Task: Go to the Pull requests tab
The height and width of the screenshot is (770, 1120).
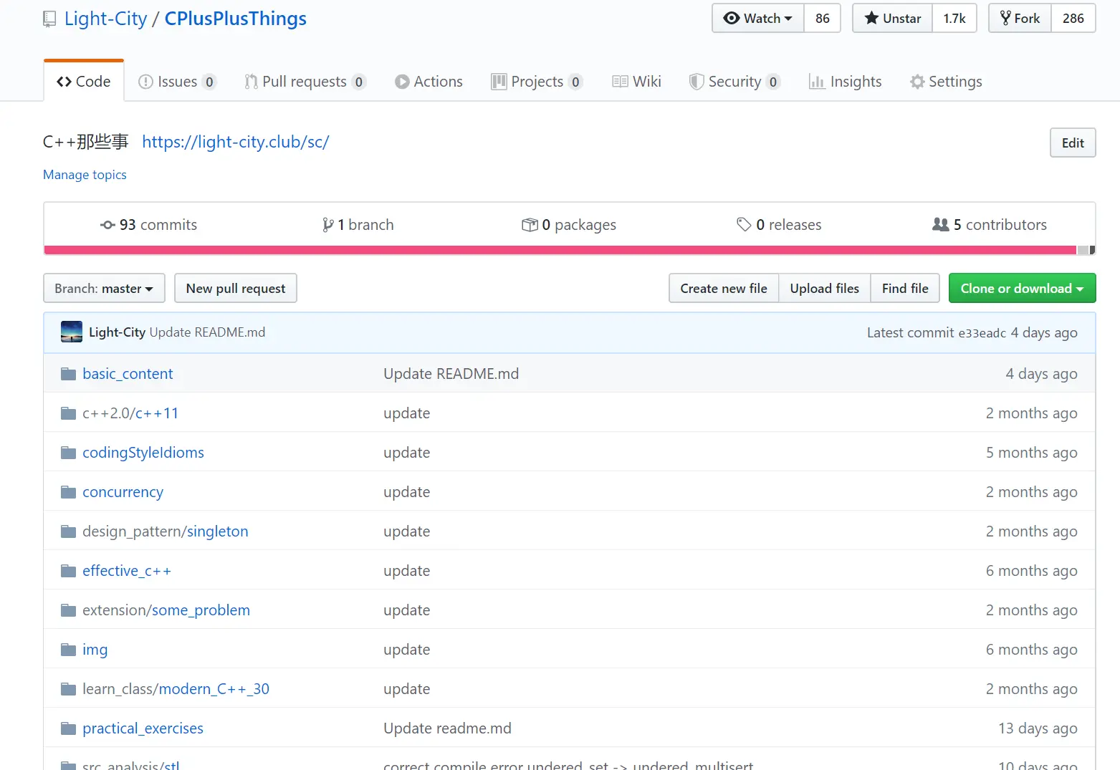Action: [x=305, y=82]
